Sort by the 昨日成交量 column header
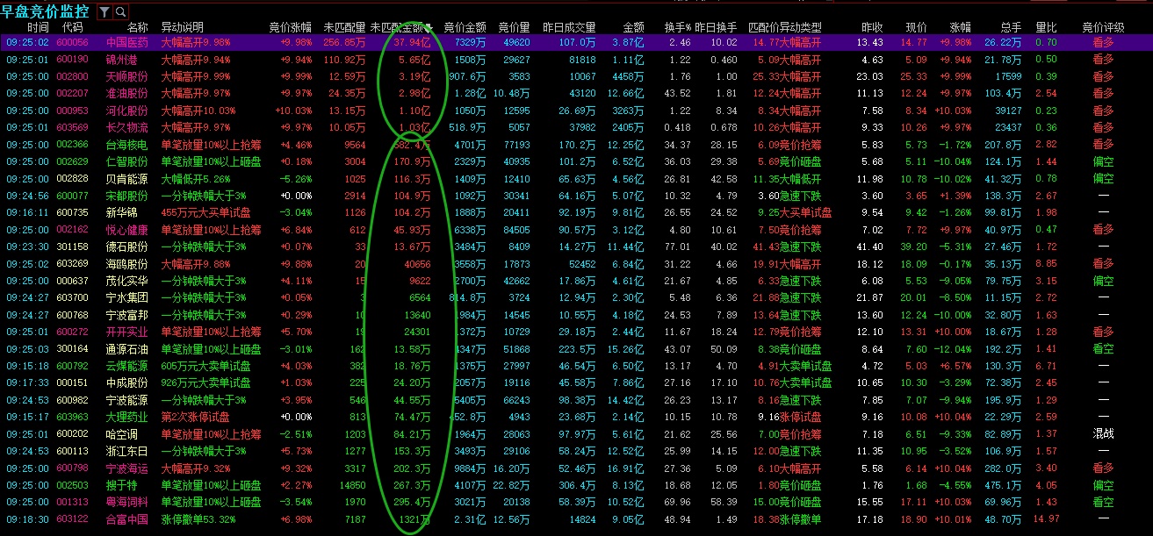The height and width of the screenshot is (536, 1153). (x=569, y=28)
